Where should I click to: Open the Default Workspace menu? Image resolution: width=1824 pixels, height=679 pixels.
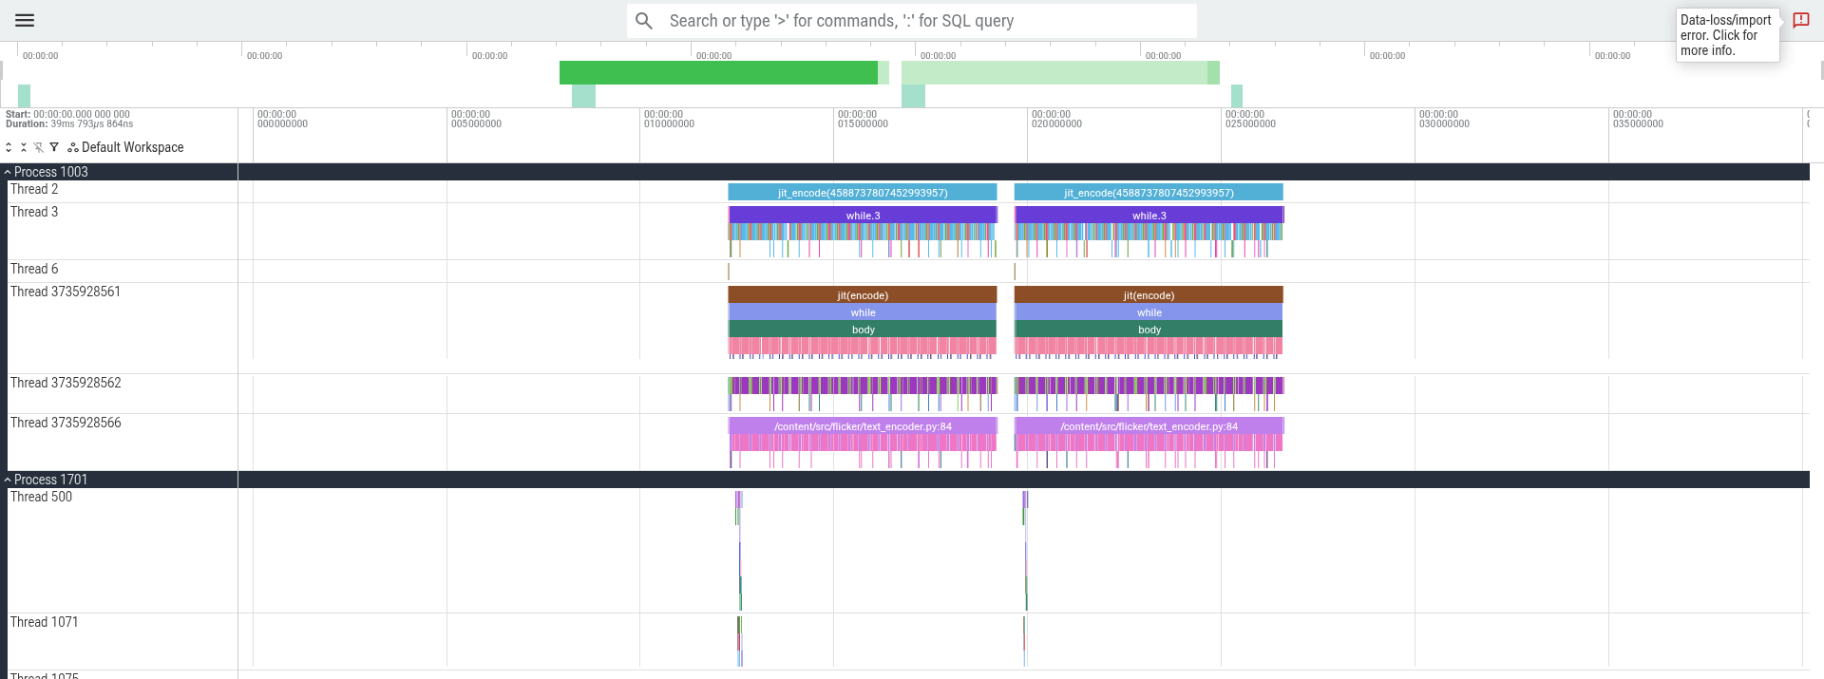[125, 147]
